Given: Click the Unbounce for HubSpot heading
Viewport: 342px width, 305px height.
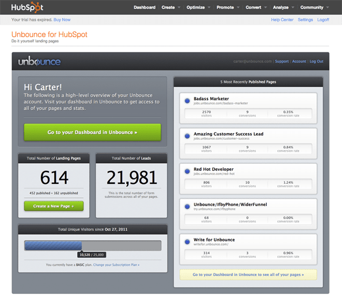Looking at the screenshot, I should click(x=49, y=35).
